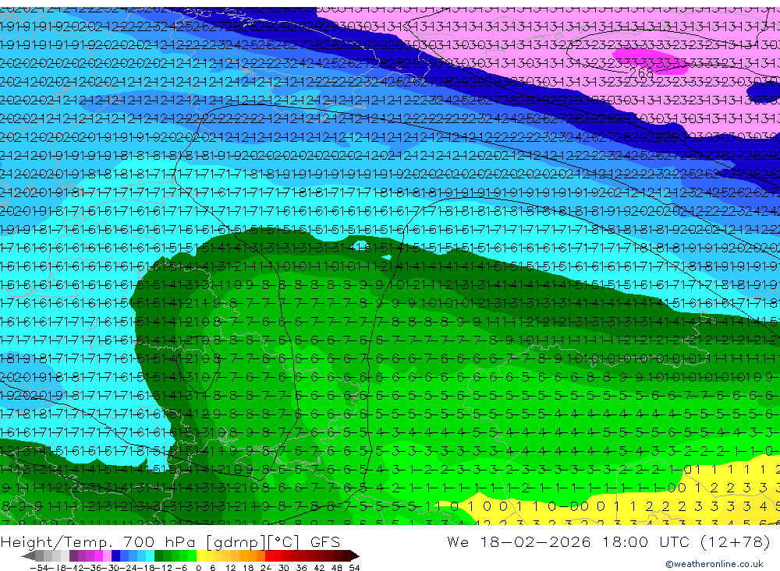Open the weatheronline.co.uk copyright link
The width and height of the screenshot is (780, 571).
click(714, 564)
